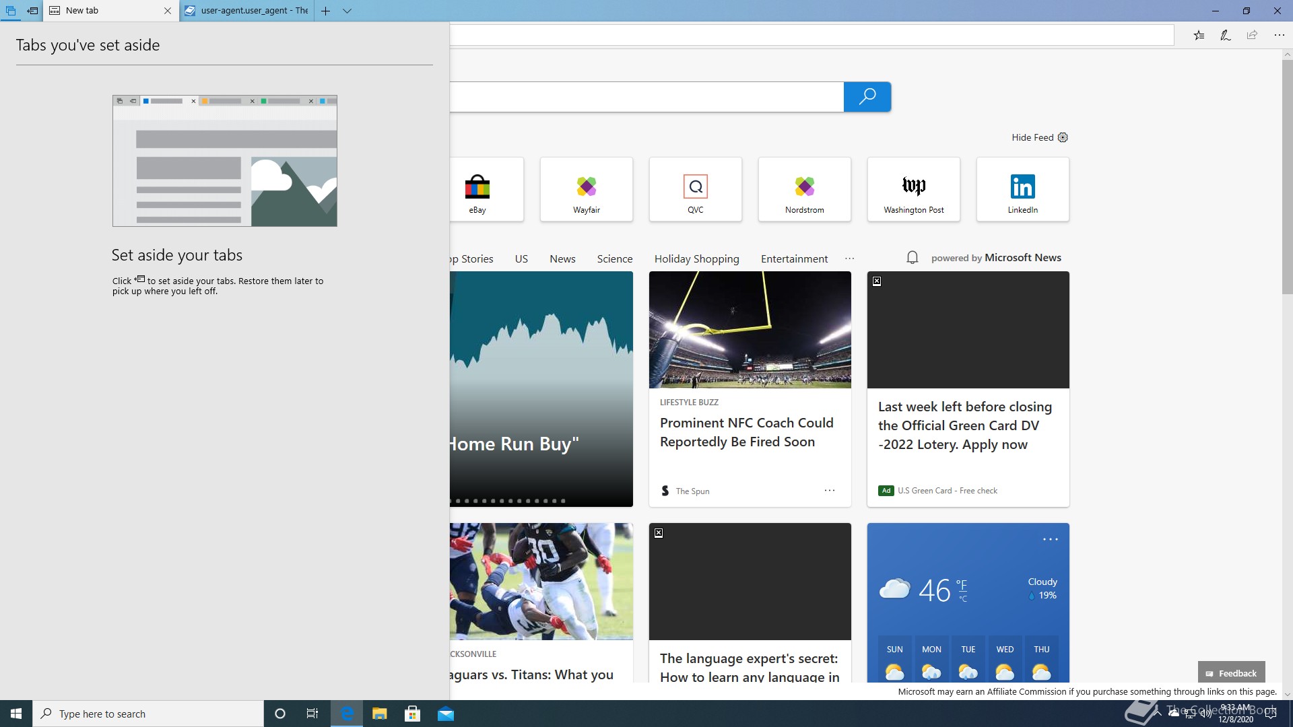Open File Explorer from the taskbar
Image resolution: width=1293 pixels, height=727 pixels.
click(x=380, y=714)
